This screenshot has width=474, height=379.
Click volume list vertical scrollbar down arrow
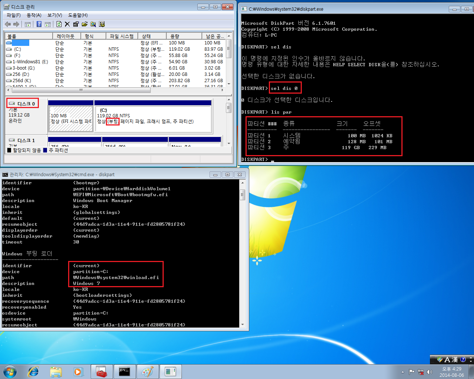pos(229,84)
